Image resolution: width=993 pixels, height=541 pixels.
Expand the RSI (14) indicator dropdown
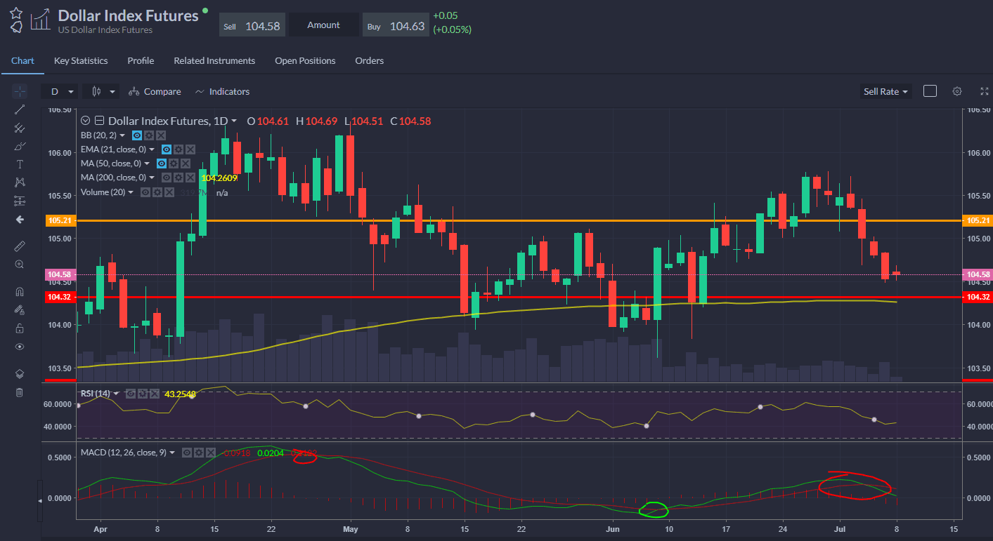pyautogui.click(x=117, y=394)
